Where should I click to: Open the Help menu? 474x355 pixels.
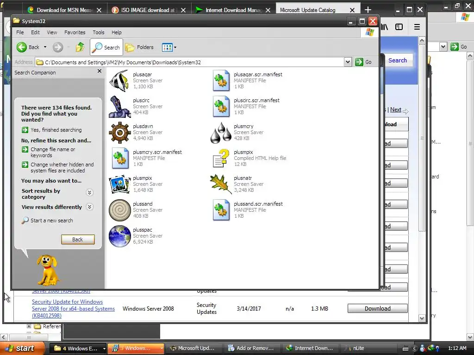[116, 32]
